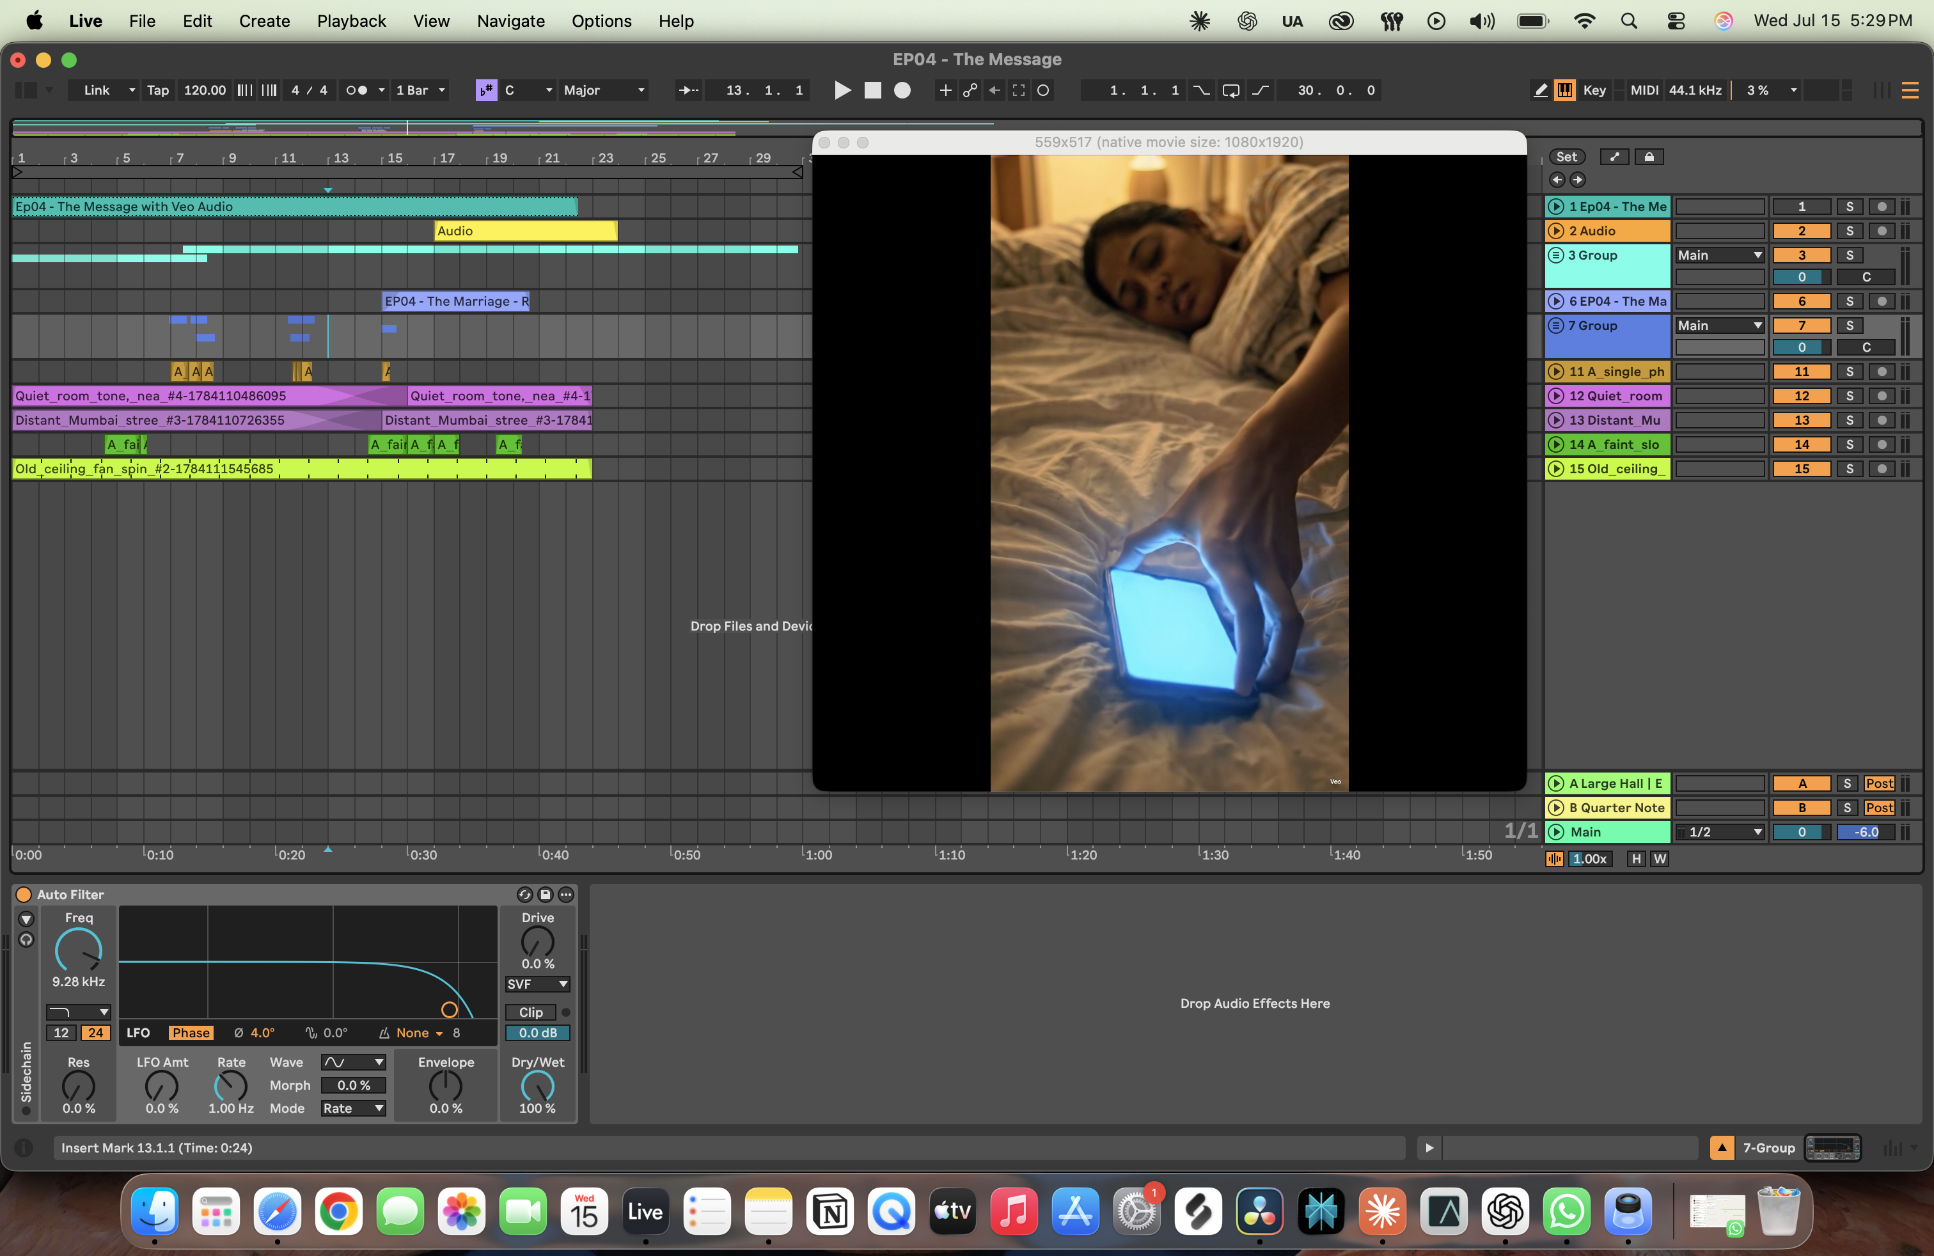Toggle the Computer MIDI Keyboard icon
Viewport: 1934px width, 1256px height.
[x=1565, y=90]
